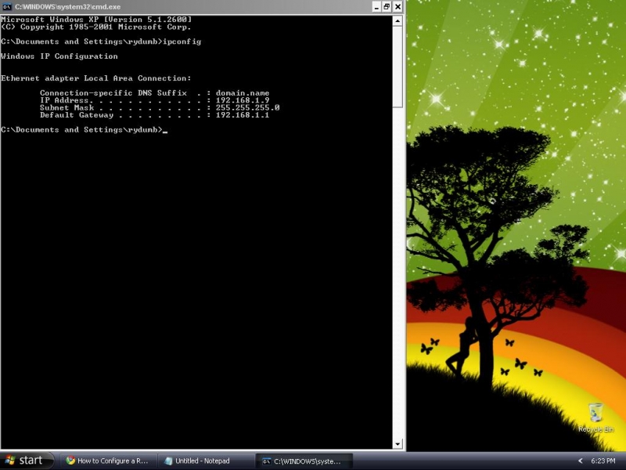This screenshot has width=626, height=470.
Task: Restore down the cmd.exe window
Action: 386,6
